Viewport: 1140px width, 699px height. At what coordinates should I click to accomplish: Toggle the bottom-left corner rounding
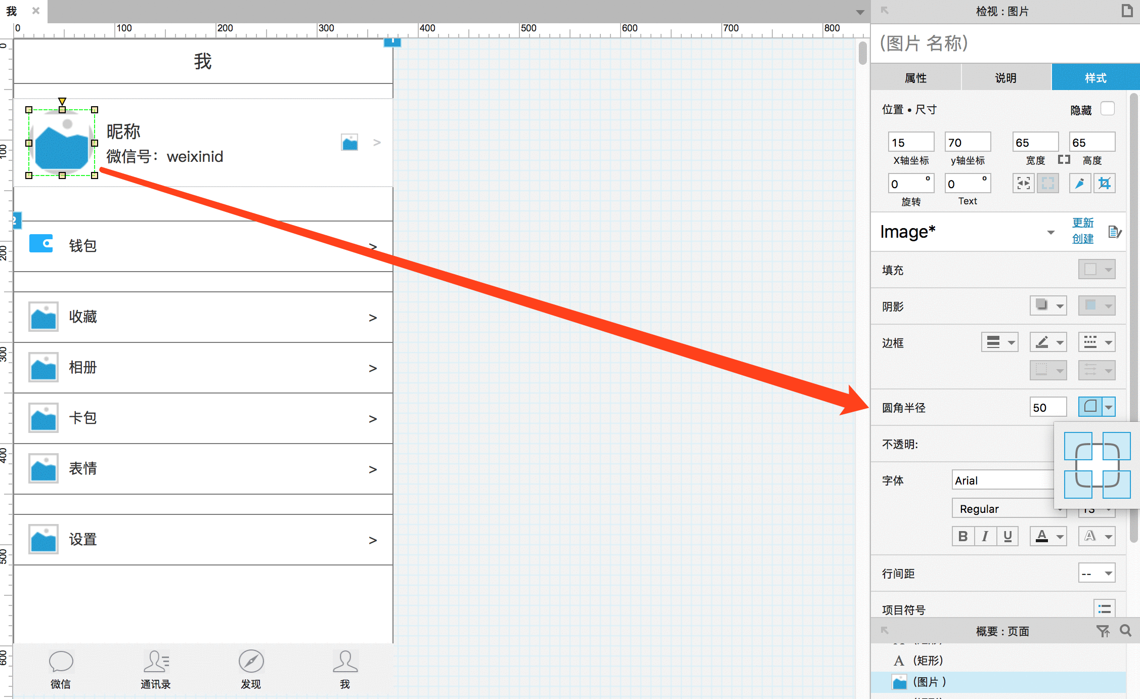point(1078,485)
